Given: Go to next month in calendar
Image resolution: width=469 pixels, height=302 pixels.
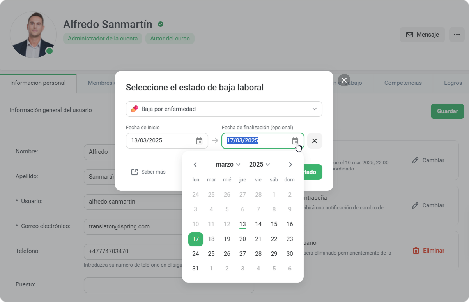Looking at the screenshot, I should 290,165.
